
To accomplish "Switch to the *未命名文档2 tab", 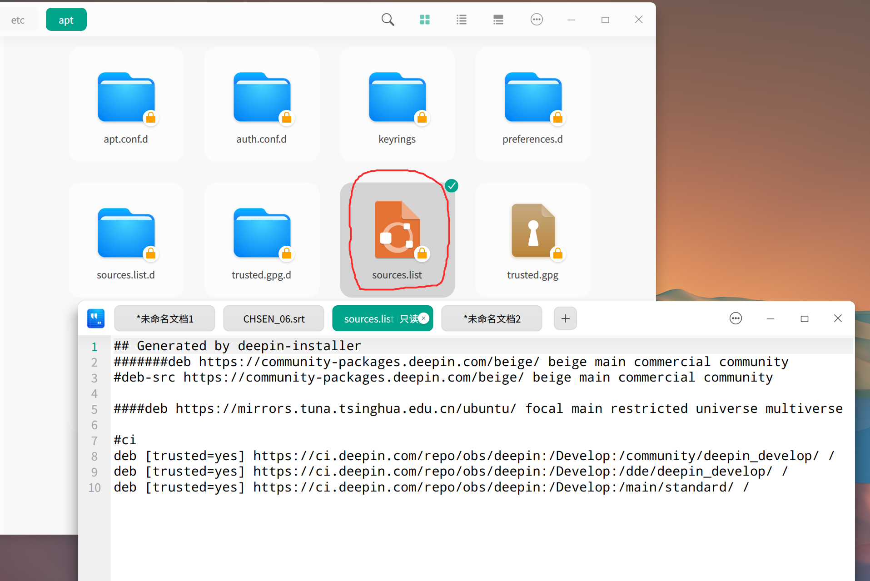I will click(492, 318).
